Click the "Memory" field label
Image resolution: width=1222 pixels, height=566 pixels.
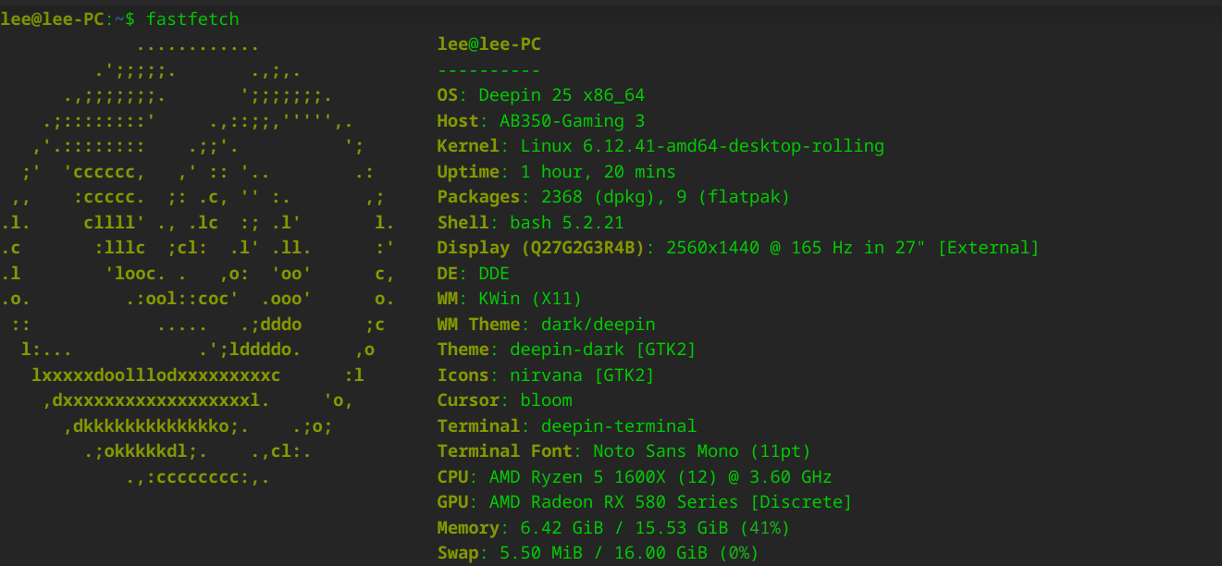pos(468,528)
